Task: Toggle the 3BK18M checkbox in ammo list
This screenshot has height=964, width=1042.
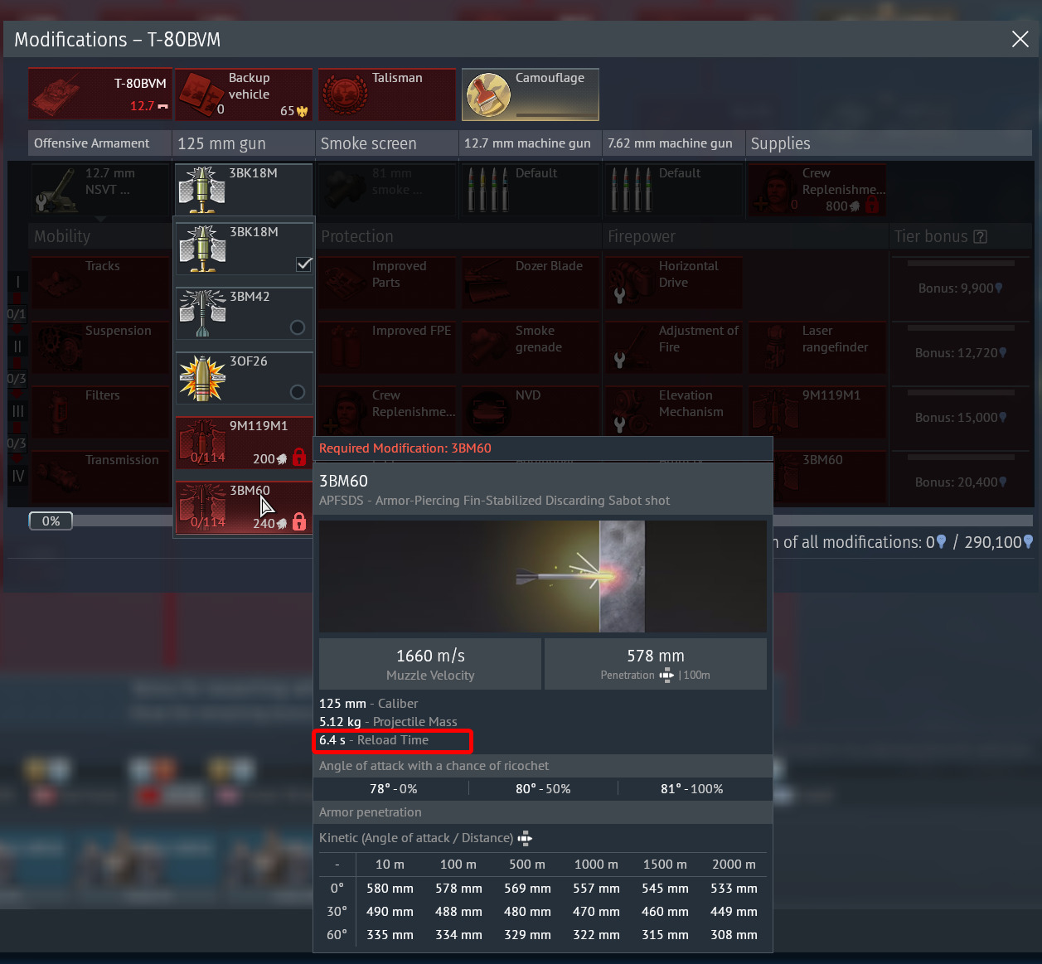Action: click(x=304, y=264)
